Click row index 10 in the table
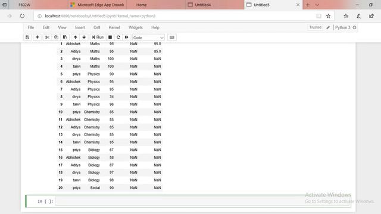Viewport: 381px width, 214px height. tap(61, 112)
